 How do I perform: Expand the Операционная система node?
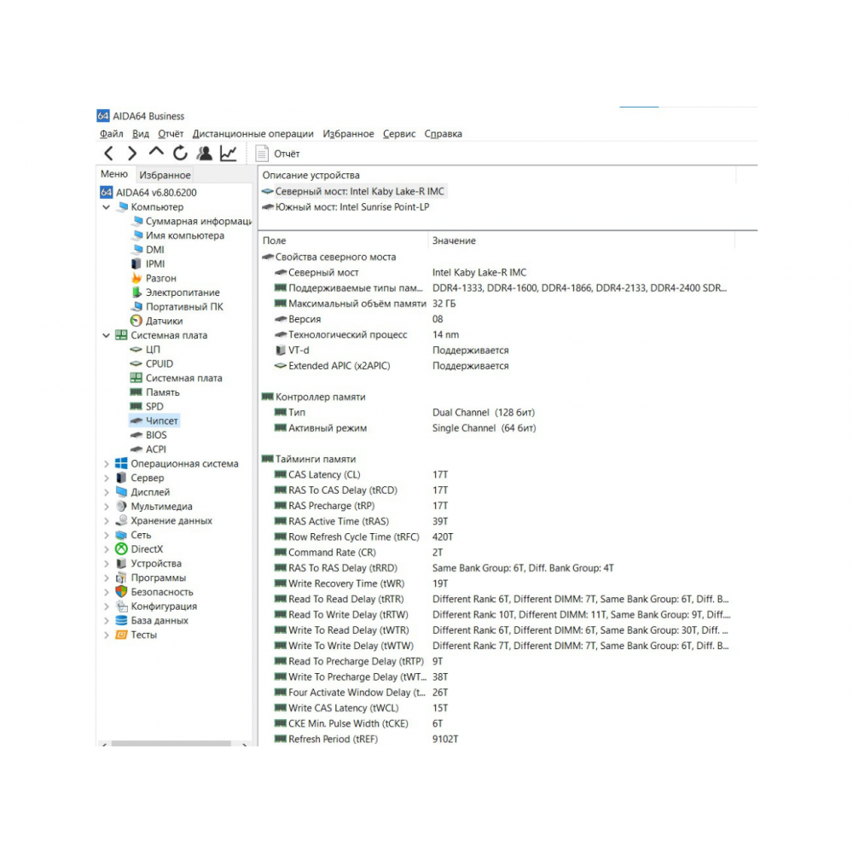(106, 464)
